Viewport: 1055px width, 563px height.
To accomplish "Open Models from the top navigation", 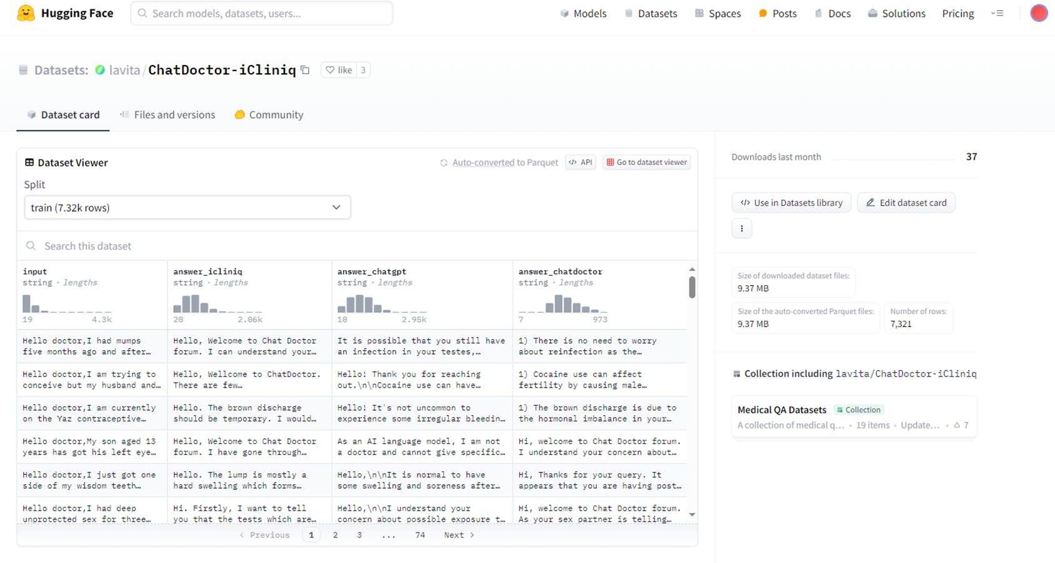I will 583,13.
